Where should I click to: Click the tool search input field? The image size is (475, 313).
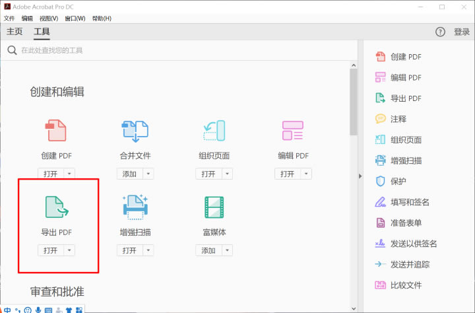pos(178,50)
